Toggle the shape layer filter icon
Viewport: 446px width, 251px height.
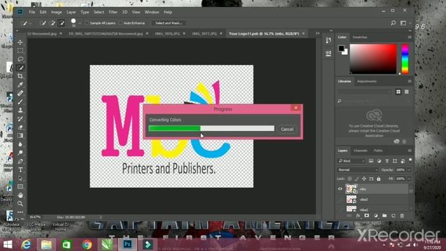(395, 161)
